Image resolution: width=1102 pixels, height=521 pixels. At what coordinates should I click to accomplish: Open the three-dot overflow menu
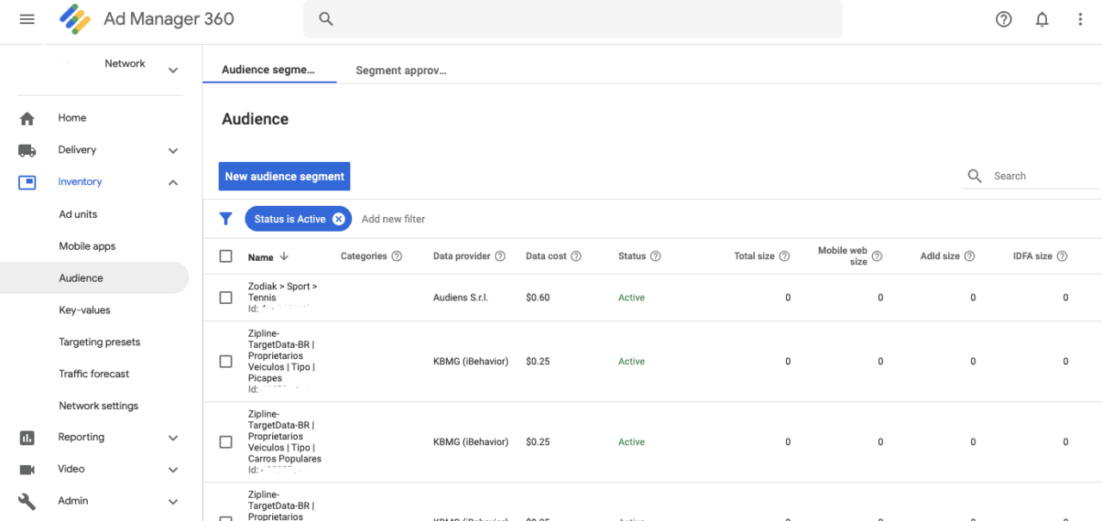tap(1080, 18)
